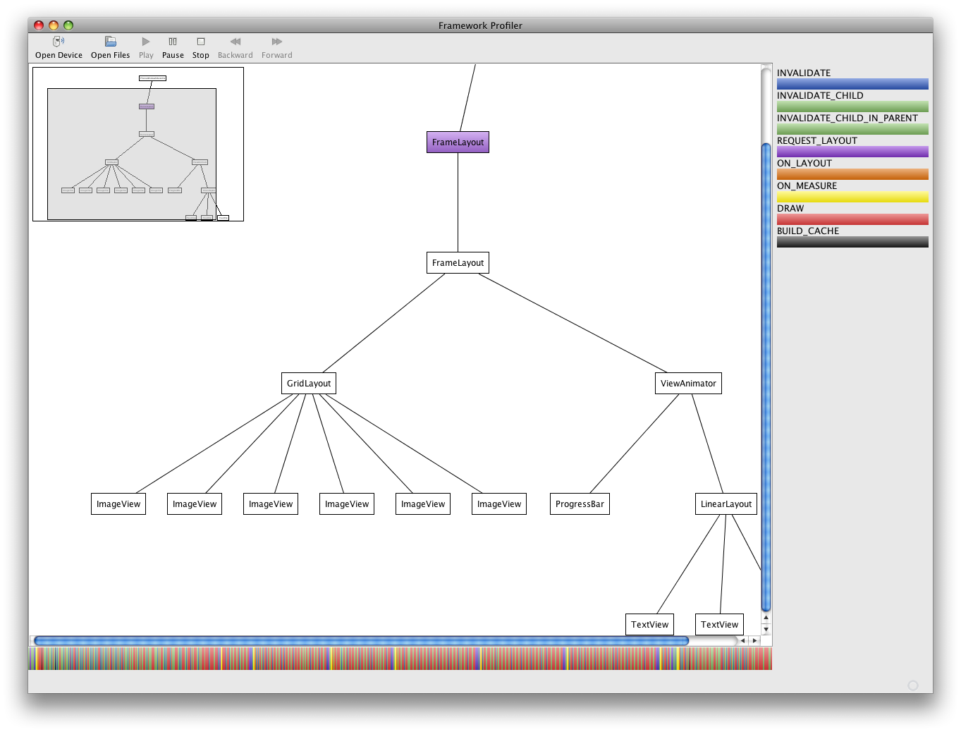Click the Open Device toolbar icon
Viewport: 961px width, 732px height.
pyautogui.click(x=59, y=42)
